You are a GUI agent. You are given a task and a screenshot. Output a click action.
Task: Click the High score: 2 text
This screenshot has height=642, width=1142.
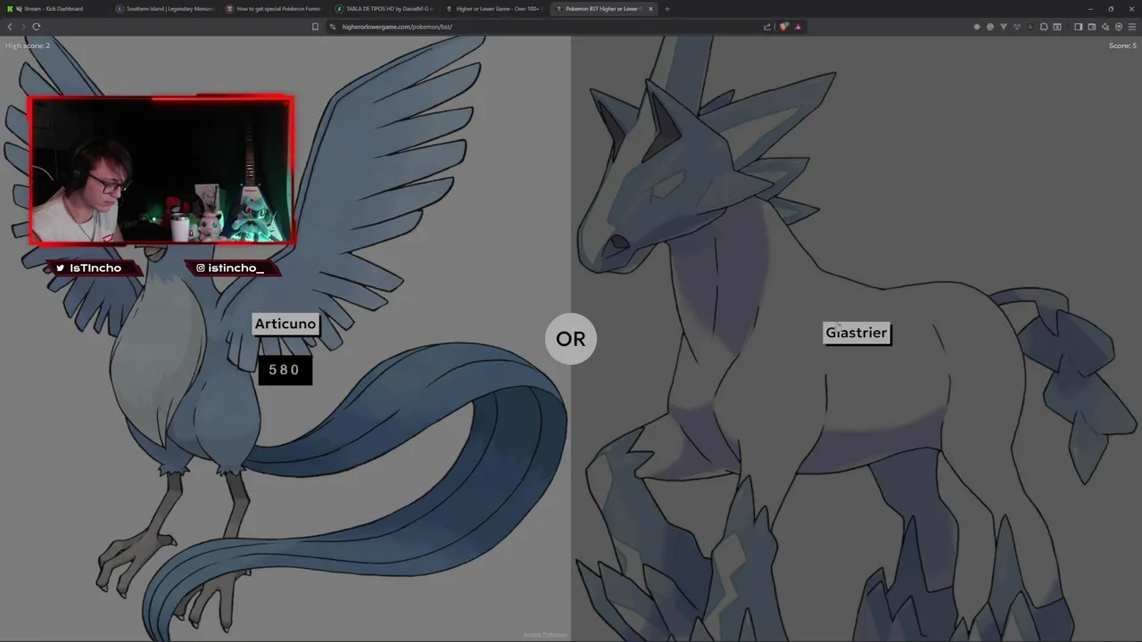click(28, 45)
